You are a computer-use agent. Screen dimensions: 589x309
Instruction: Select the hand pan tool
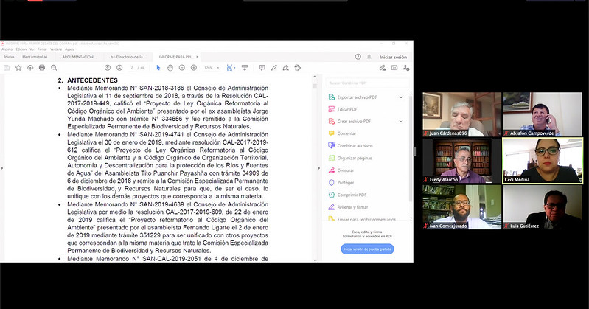[170, 68]
